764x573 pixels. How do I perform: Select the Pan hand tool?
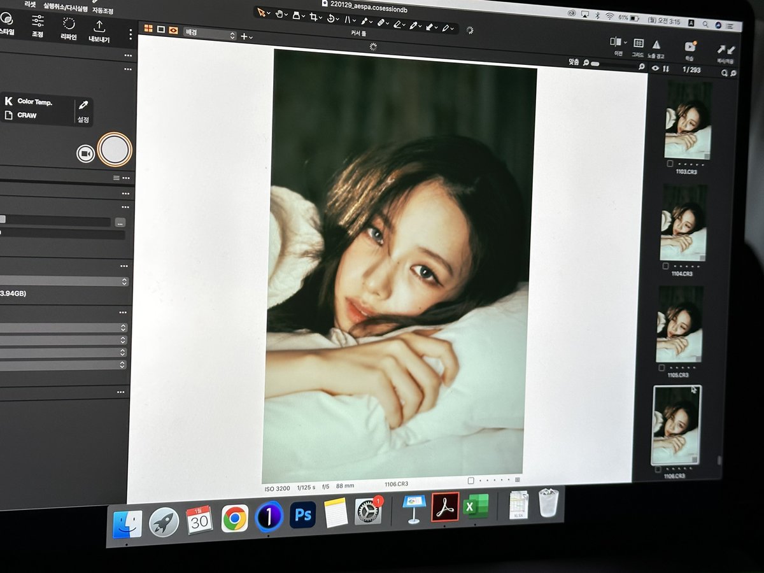[279, 14]
